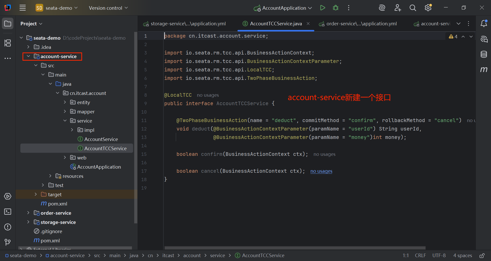This screenshot has width=491, height=261.
Task: Toggle the Project tool window folder icon
Action: pyautogui.click(x=8, y=24)
